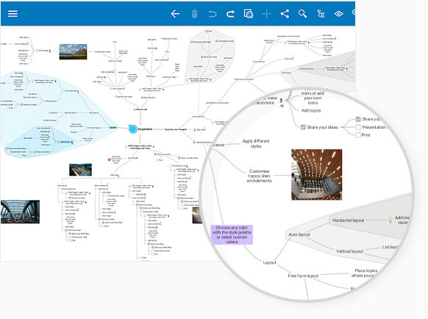Click the share icon in the toolbar

click(285, 14)
